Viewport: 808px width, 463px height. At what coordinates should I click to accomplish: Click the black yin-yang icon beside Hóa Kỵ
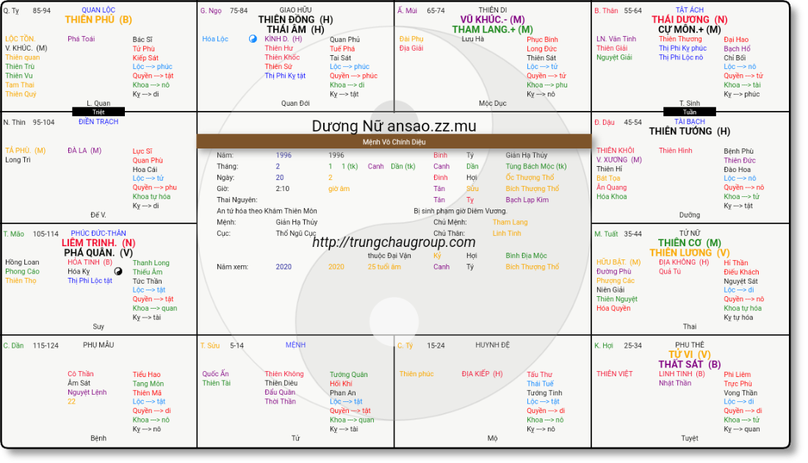click(118, 271)
